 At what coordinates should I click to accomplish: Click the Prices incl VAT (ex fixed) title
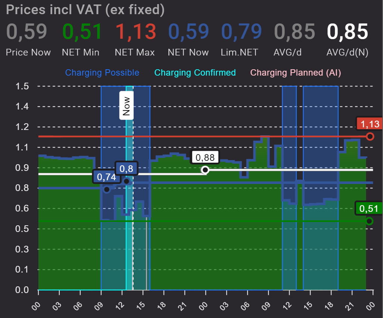coord(85,10)
